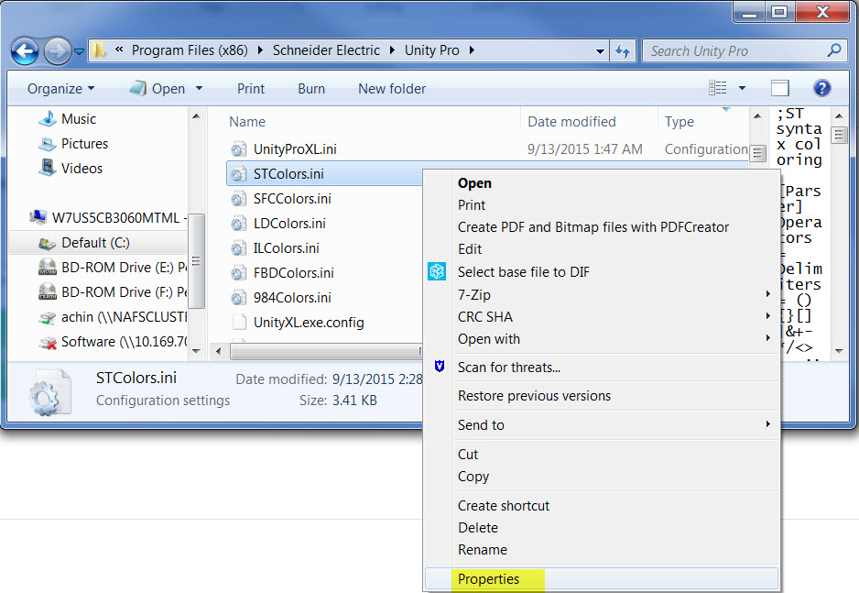Click the folder icon in address bar
This screenshot has width=859, height=593.
click(x=99, y=50)
